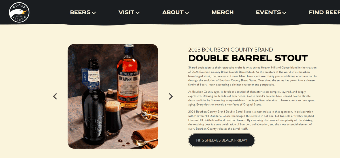Advance to next carousel slide arrow
Screen dimensions: 340x158
tap(171, 96)
